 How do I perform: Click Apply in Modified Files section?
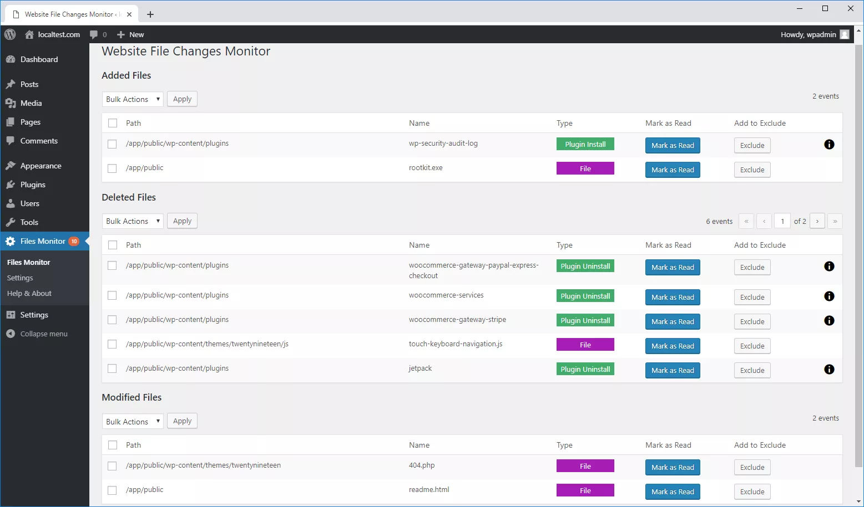click(x=182, y=421)
